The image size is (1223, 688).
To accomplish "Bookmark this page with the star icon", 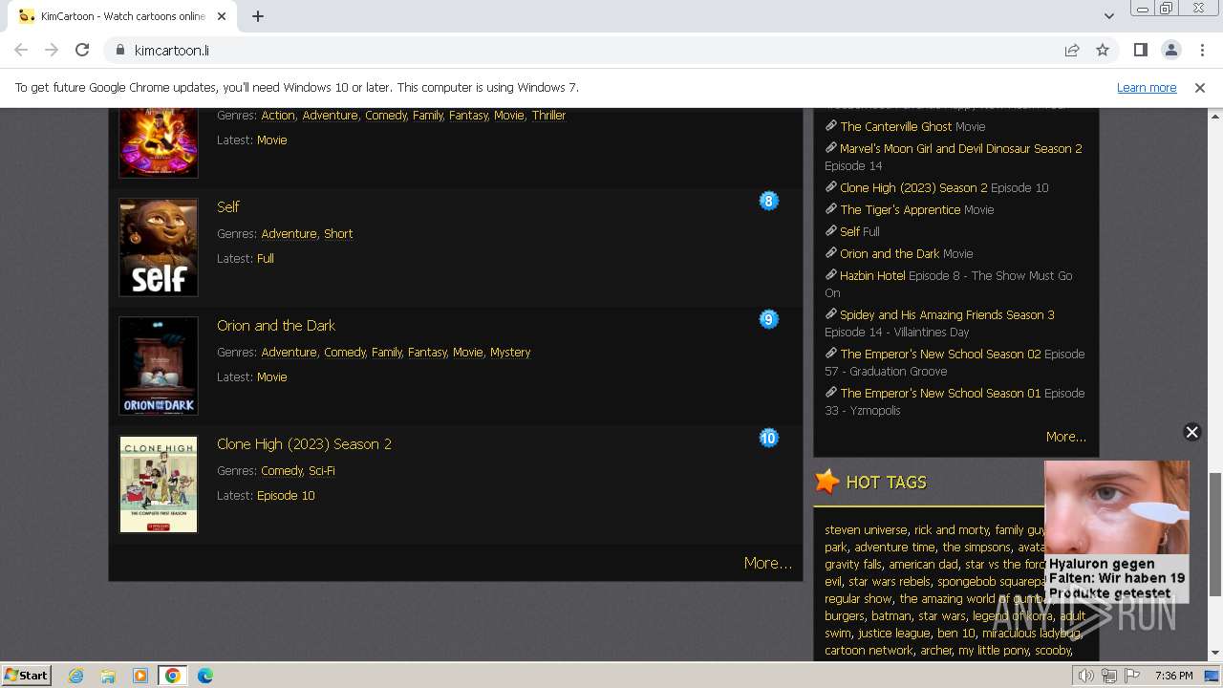I will 1103,50.
